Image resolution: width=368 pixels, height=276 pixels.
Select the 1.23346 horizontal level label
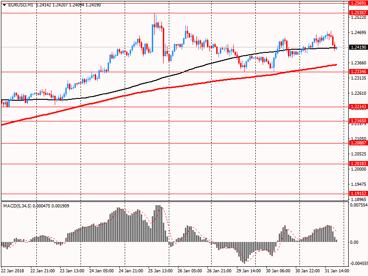[x=358, y=72]
